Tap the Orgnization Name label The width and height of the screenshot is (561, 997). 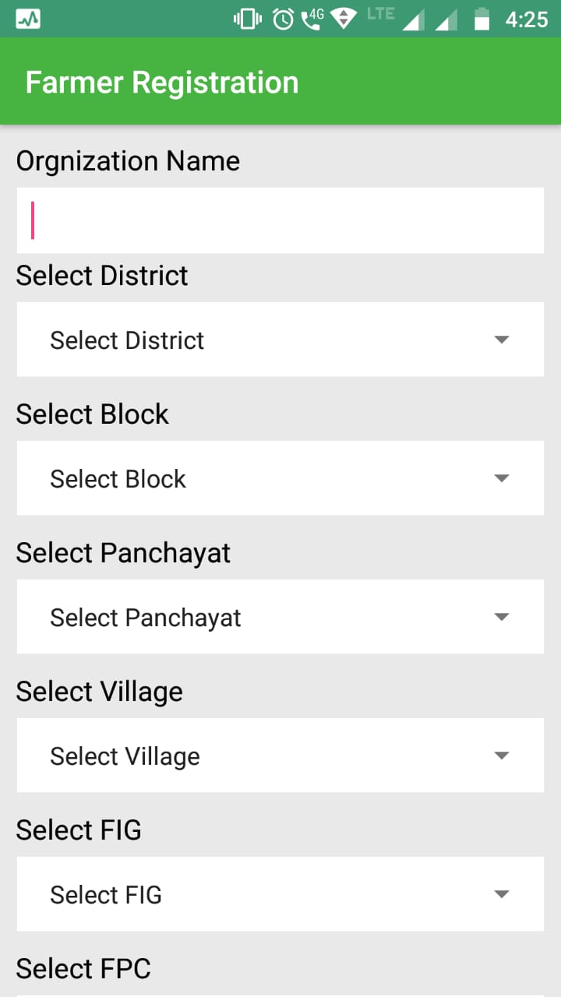click(128, 160)
